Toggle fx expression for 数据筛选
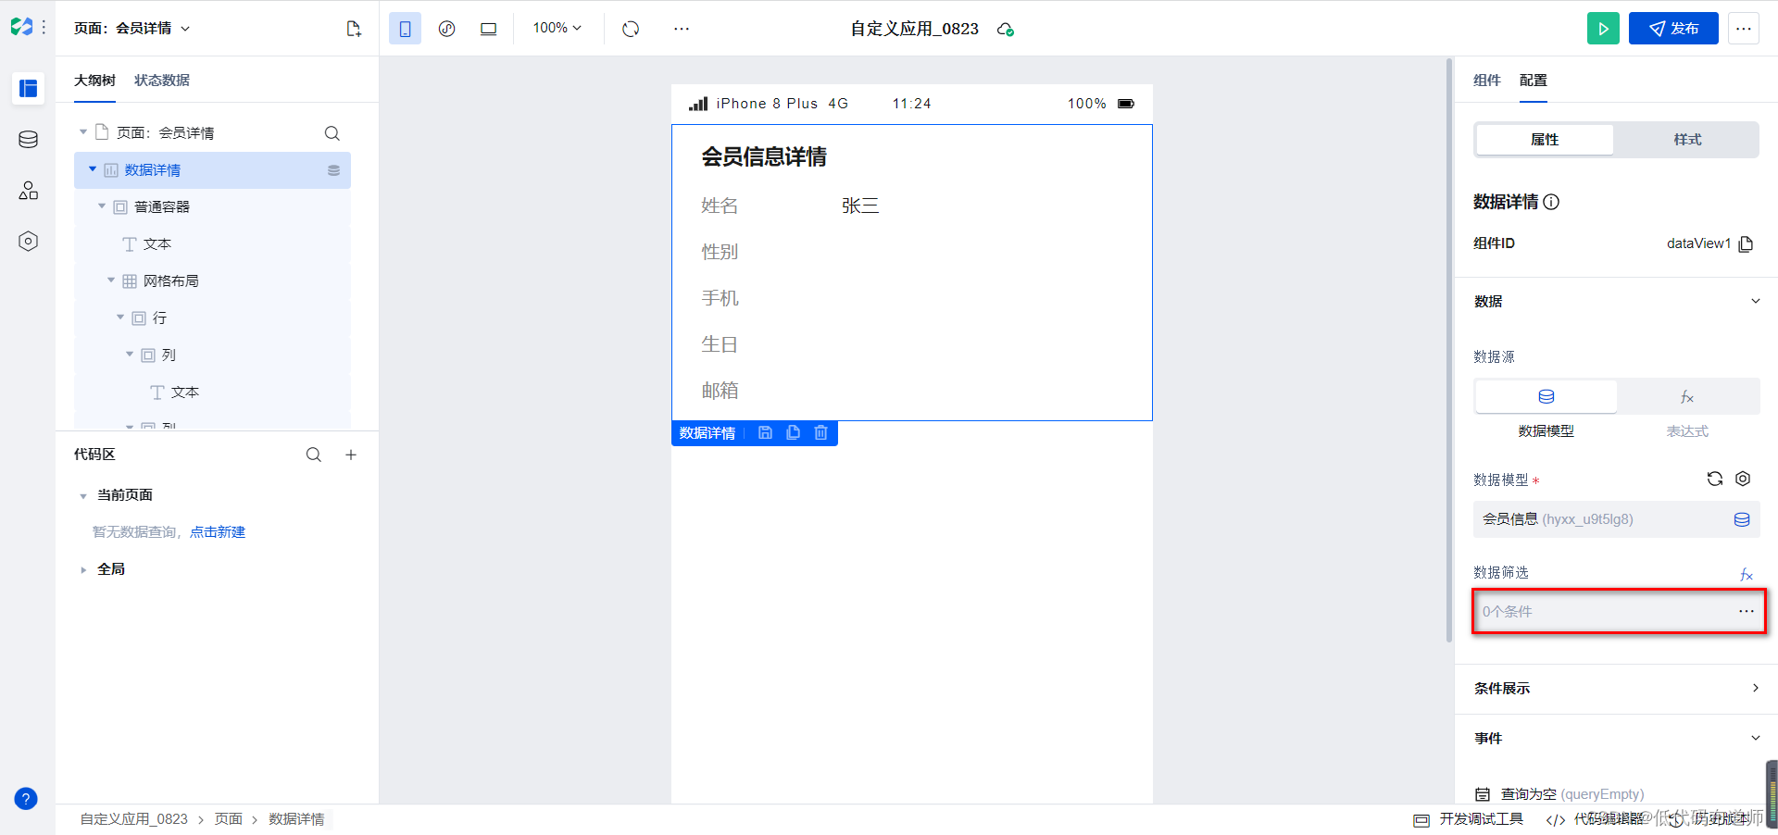 (1747, 575)
